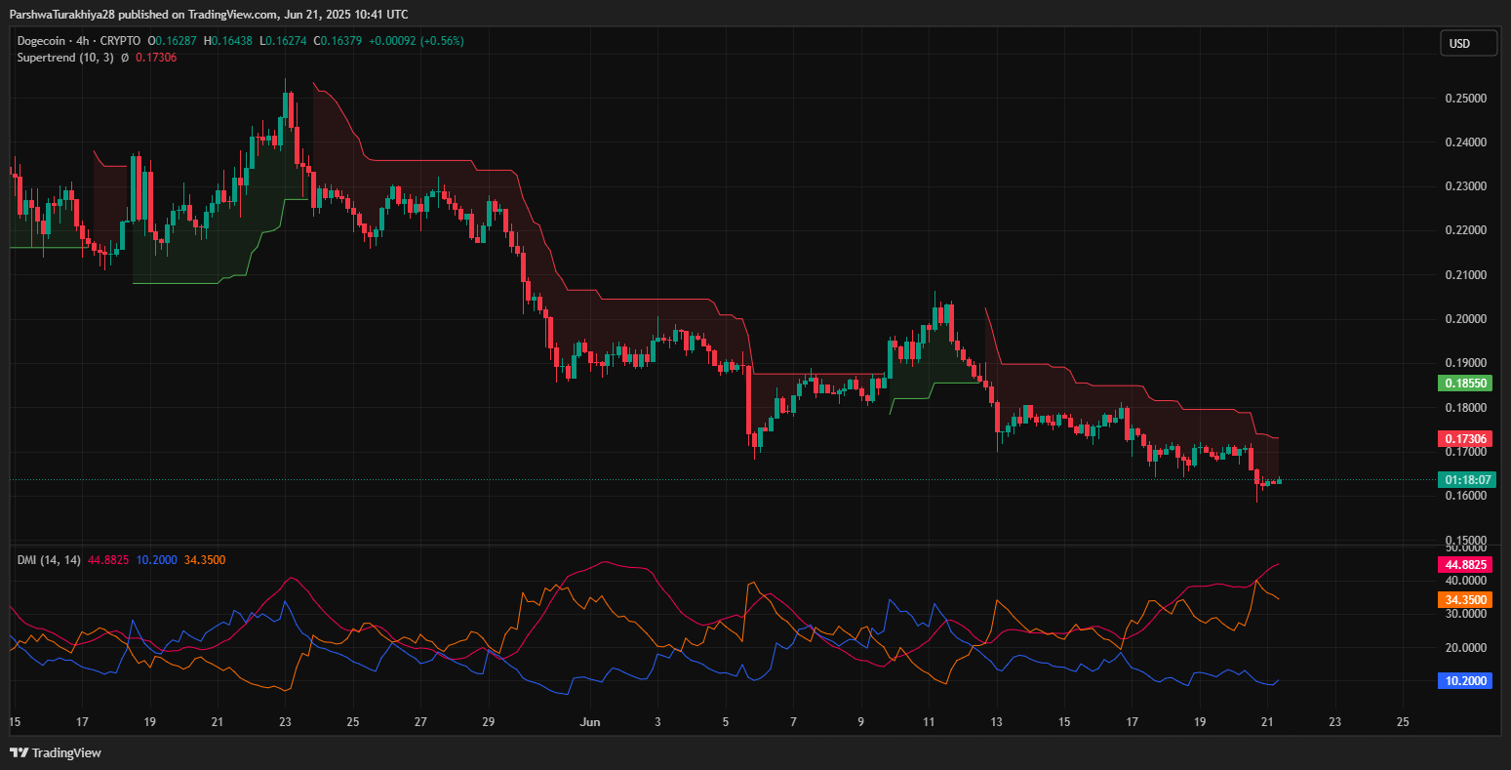The image size is (1511, 770).
Task: Open the TradingView.com published header text
Action: click(209, 14)
